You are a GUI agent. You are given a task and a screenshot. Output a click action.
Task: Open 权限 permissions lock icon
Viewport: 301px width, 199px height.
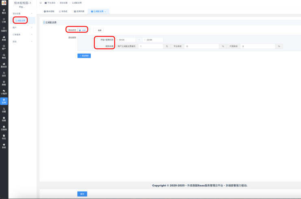(x=4, y=119)
